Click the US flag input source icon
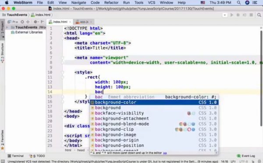 coord(203,3)
